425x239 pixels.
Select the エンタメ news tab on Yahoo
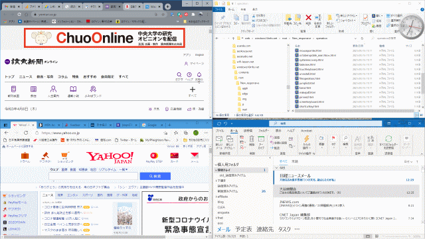pyautogui.click(x=72, y=195)
